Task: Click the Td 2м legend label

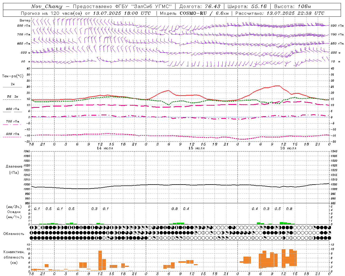Action: (13, 96)
